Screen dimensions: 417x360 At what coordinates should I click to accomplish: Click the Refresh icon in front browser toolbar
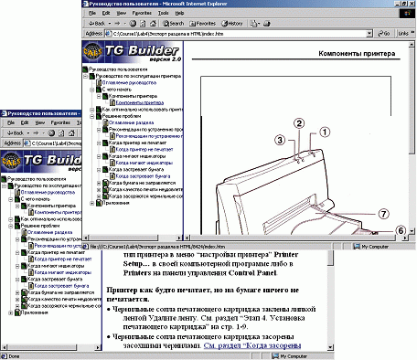coord(143,23)
